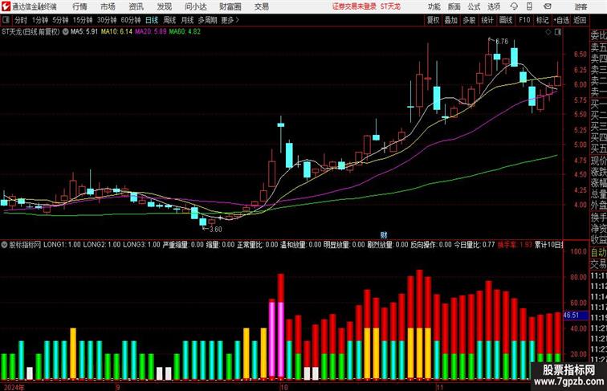The image size is (607, 391).
Task: Toggle the left sidebar panel icon
Action: click(6, 20)
